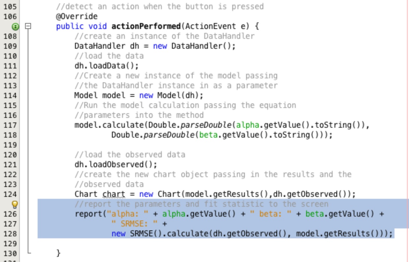Click line number 111 in the gutter
This screenshot has width=409, height=262.
tap(10, 66)
